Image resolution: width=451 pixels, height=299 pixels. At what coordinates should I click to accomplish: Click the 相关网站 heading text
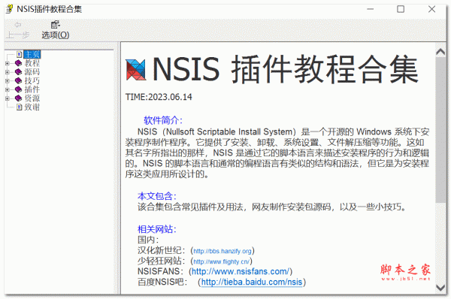[x=157, y=229]
